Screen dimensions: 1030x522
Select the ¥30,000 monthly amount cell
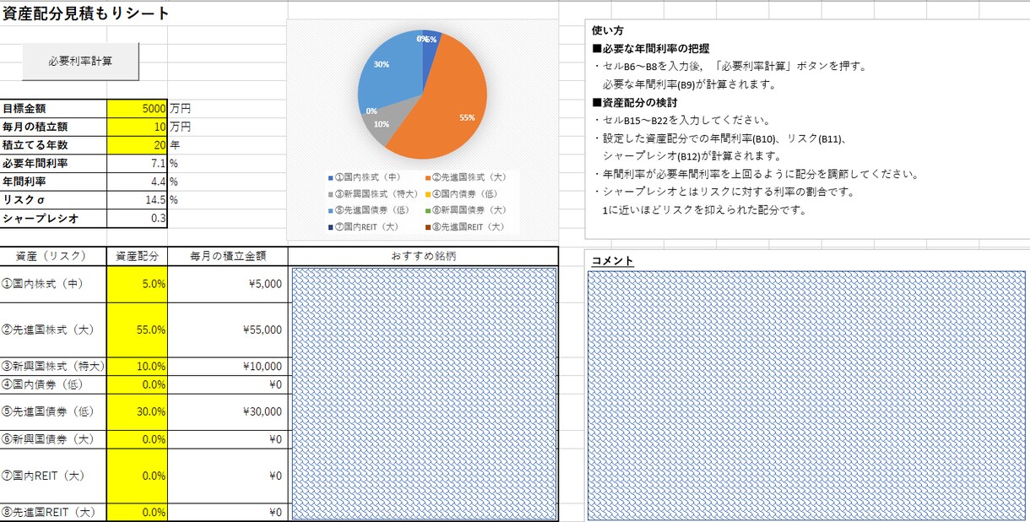click(x=228, y=412)
